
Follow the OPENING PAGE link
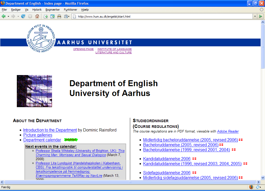pyautogui.click(x=83, y=49)
